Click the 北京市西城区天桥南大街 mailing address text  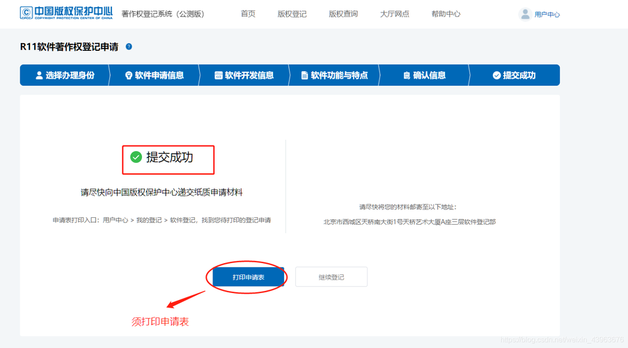[x=409, y=222]
